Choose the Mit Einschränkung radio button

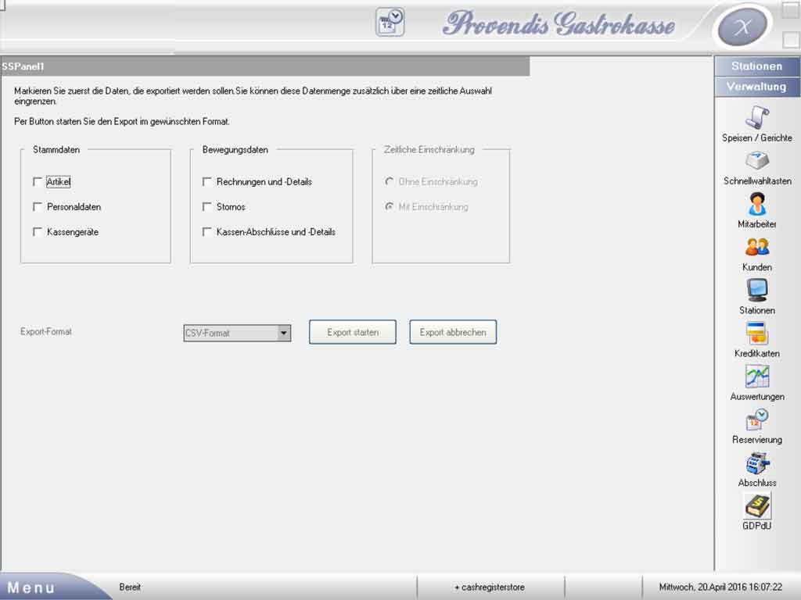[x=390, y=206]
